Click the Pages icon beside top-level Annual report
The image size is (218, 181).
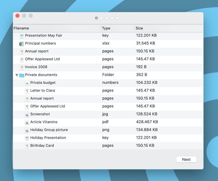point(22,52)
